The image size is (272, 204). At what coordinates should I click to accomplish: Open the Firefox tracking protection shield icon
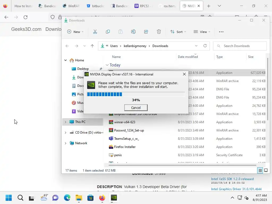53,17
